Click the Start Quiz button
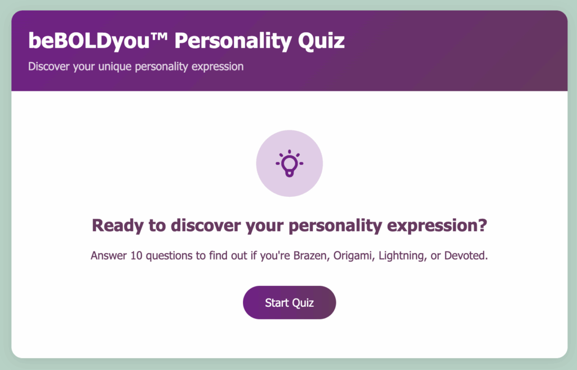Image resolution: width=577 pixels, height=370 pixels. pos(289,302)
